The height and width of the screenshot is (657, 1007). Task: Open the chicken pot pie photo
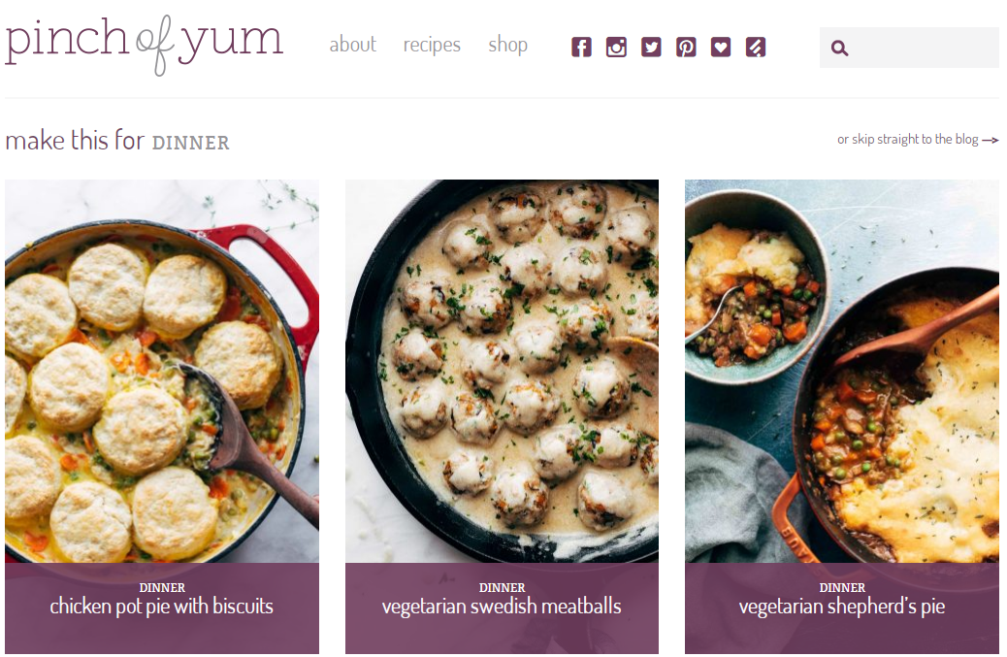tap(162, 372)
